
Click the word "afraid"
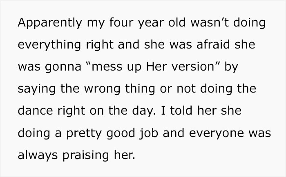point(213,44)
